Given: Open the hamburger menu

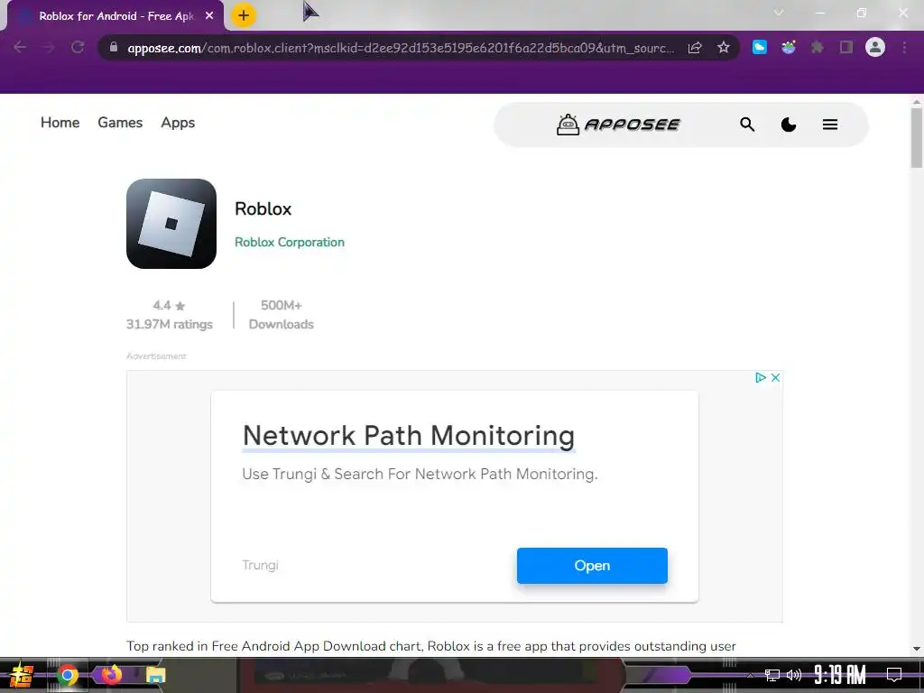Looking at the screenshot, I should (830, 125).
